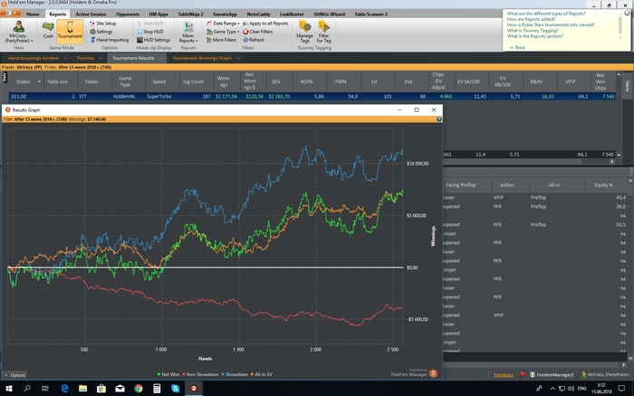The image size is (634, 396).
Task: Close the Tournament Results report tab
Action: click(160, 58)
